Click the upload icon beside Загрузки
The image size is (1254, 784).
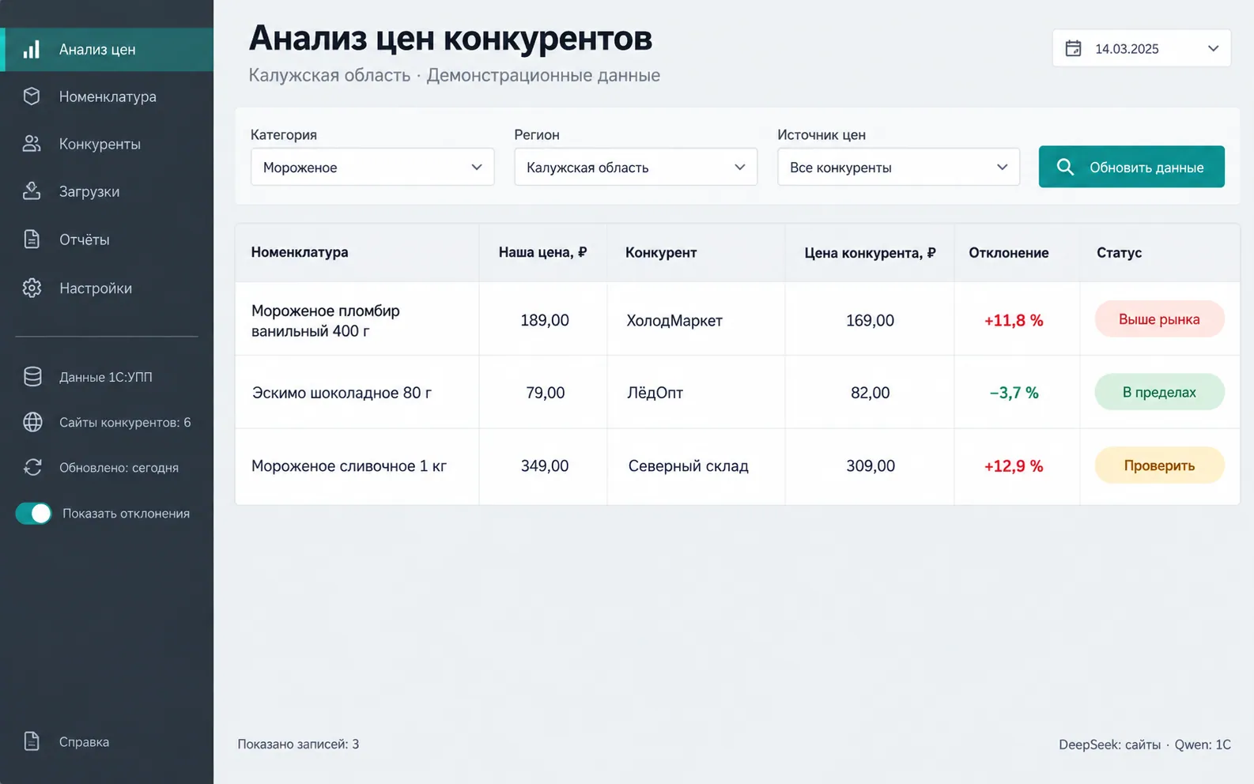(32, 191)
